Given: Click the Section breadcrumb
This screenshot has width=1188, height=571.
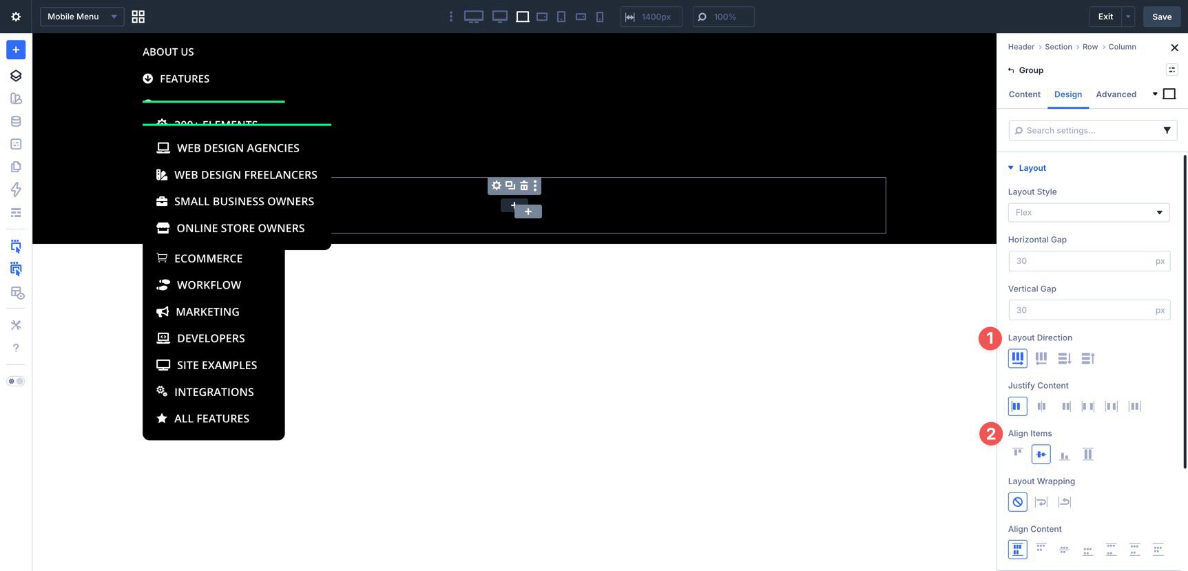Looking at the screenshot, I should pyautogui.click(x=1058, y=47).
